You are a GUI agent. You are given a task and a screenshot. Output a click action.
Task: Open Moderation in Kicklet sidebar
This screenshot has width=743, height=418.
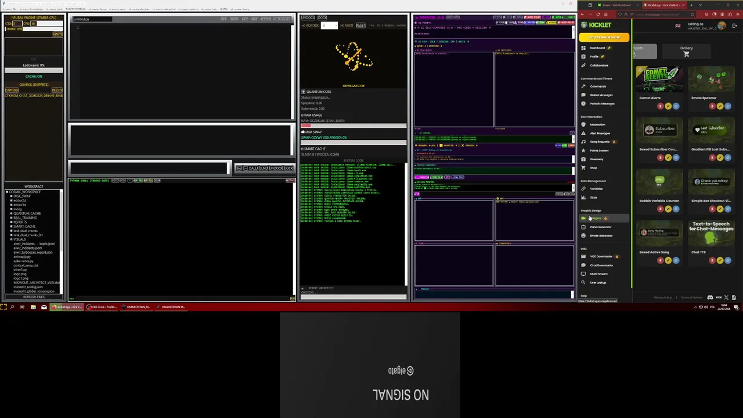(x=597, y=124)
